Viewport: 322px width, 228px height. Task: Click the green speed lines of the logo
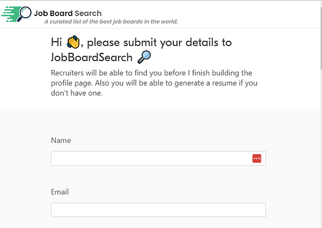(x=9, y=14)
